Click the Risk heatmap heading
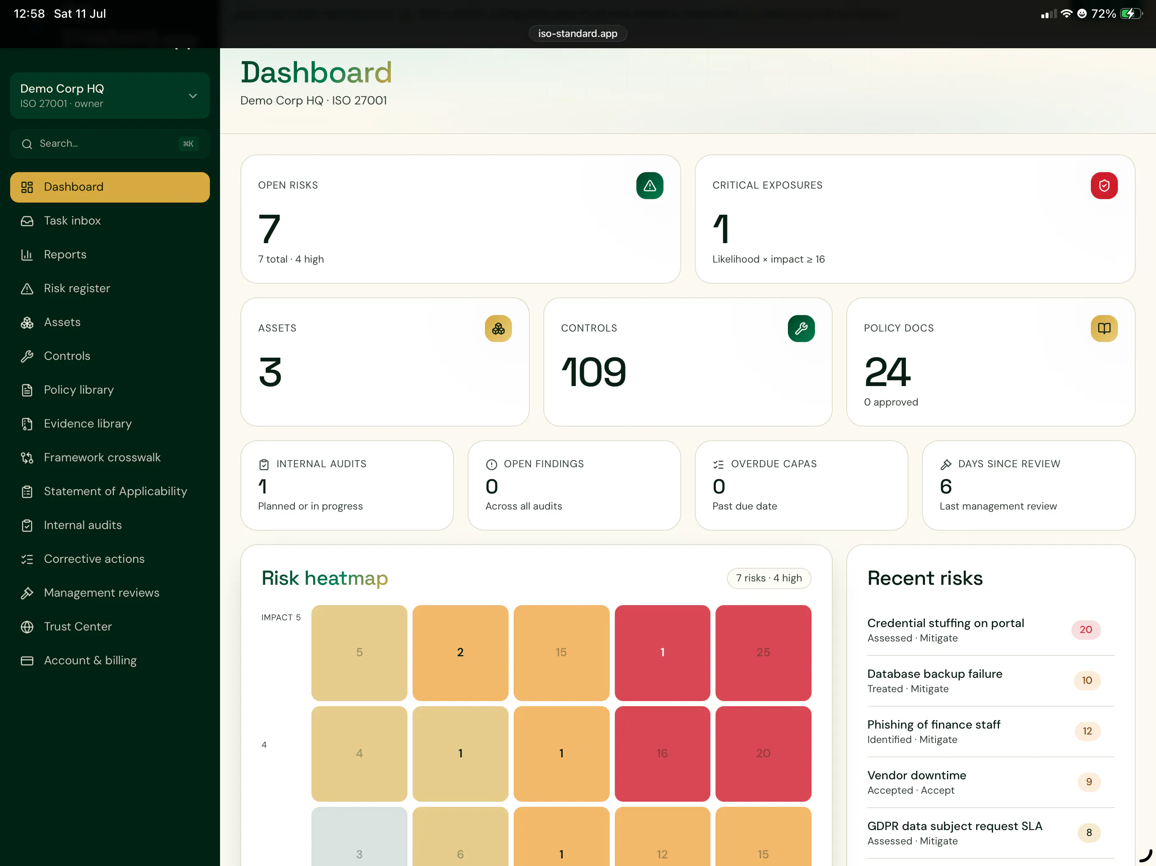The height and width of the screenshot is (866, 1156). pos(325,579)
